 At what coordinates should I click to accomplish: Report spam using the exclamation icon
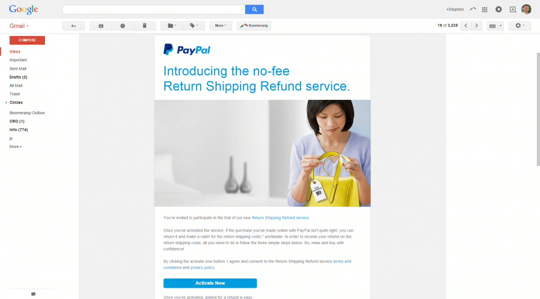123,26
